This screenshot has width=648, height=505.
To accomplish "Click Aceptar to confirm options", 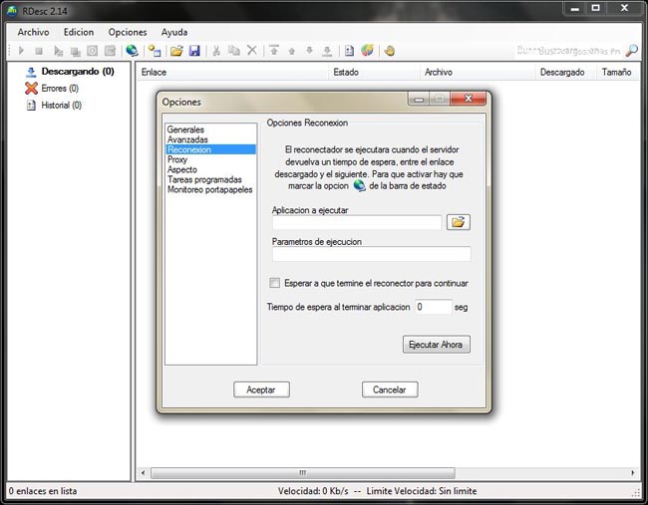I will tap(261, 389).
